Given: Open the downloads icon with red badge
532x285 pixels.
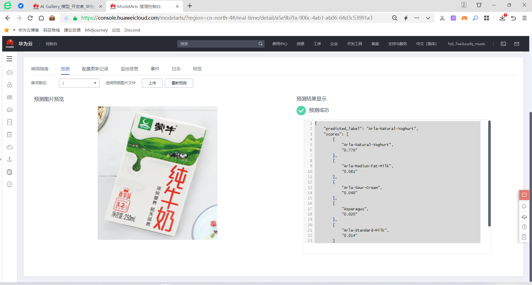Looking at the screenshot, I should pos(503,17).
